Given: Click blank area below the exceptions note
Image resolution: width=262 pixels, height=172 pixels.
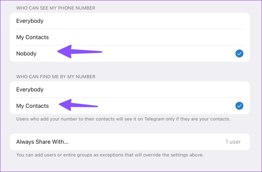Looking at the screenshot, I should click(x=130, y=165).
